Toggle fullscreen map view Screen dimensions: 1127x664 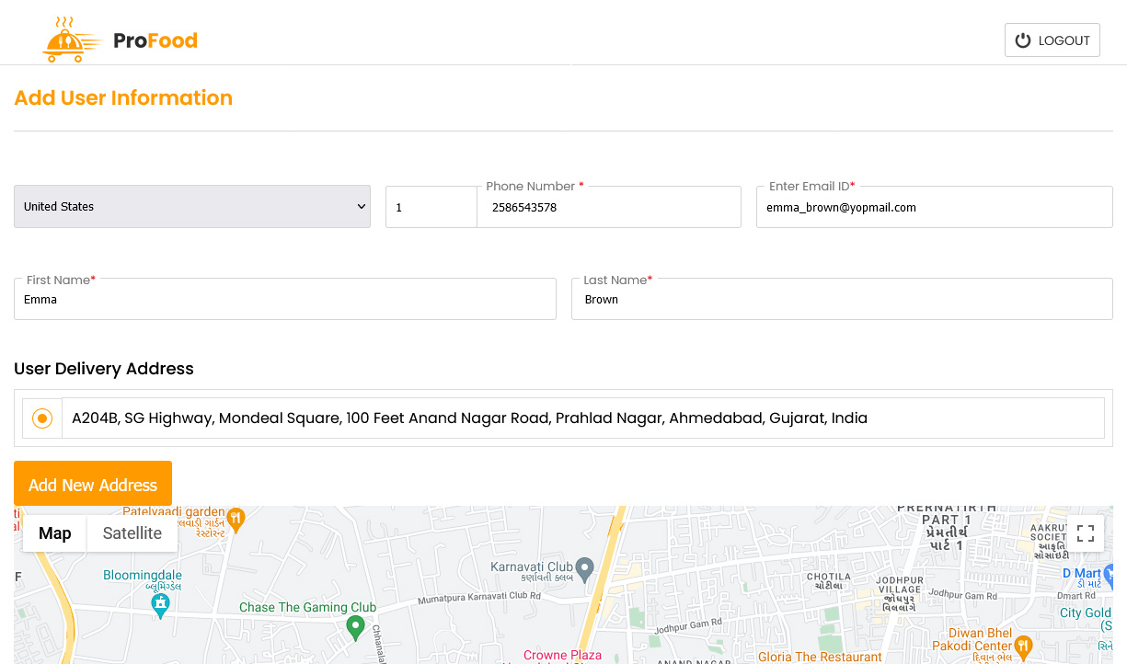(x=1085, y=533)
